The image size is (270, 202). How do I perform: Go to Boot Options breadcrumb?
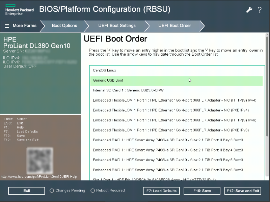64,26
